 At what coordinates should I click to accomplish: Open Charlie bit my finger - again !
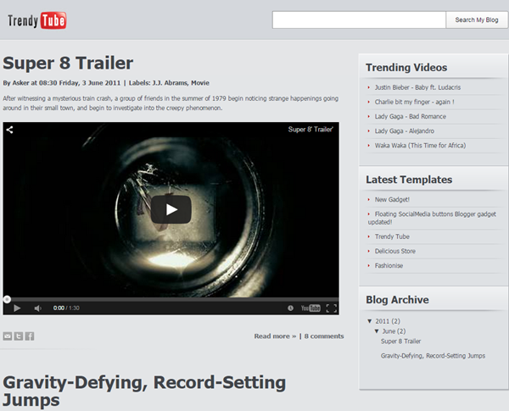[414, 102]
